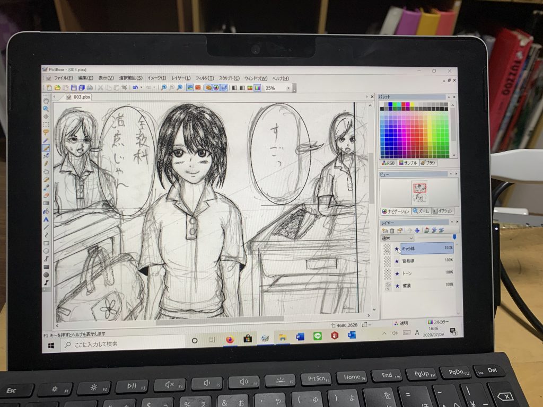Toggle visibility star of 背景 layer

click(398, 286)
